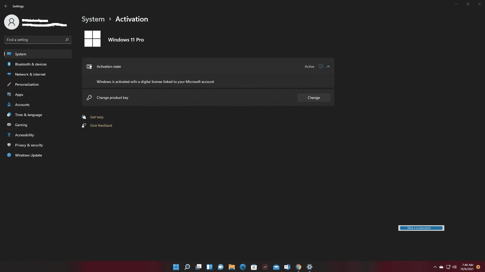Screen dimensions: 485x272
Task: Open Privacy & security settings
Action: click(38, 145)
